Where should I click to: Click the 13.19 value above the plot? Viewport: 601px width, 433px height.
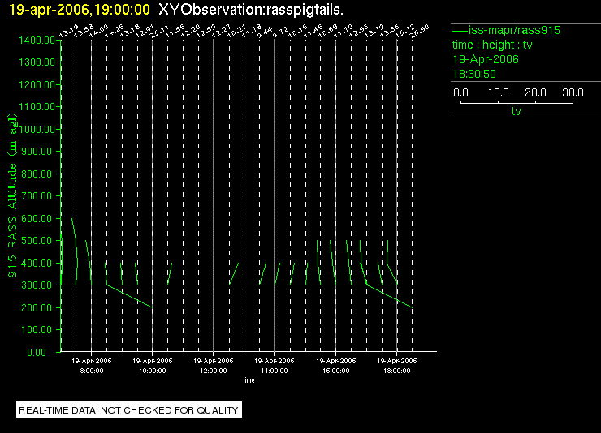point(69,32)
